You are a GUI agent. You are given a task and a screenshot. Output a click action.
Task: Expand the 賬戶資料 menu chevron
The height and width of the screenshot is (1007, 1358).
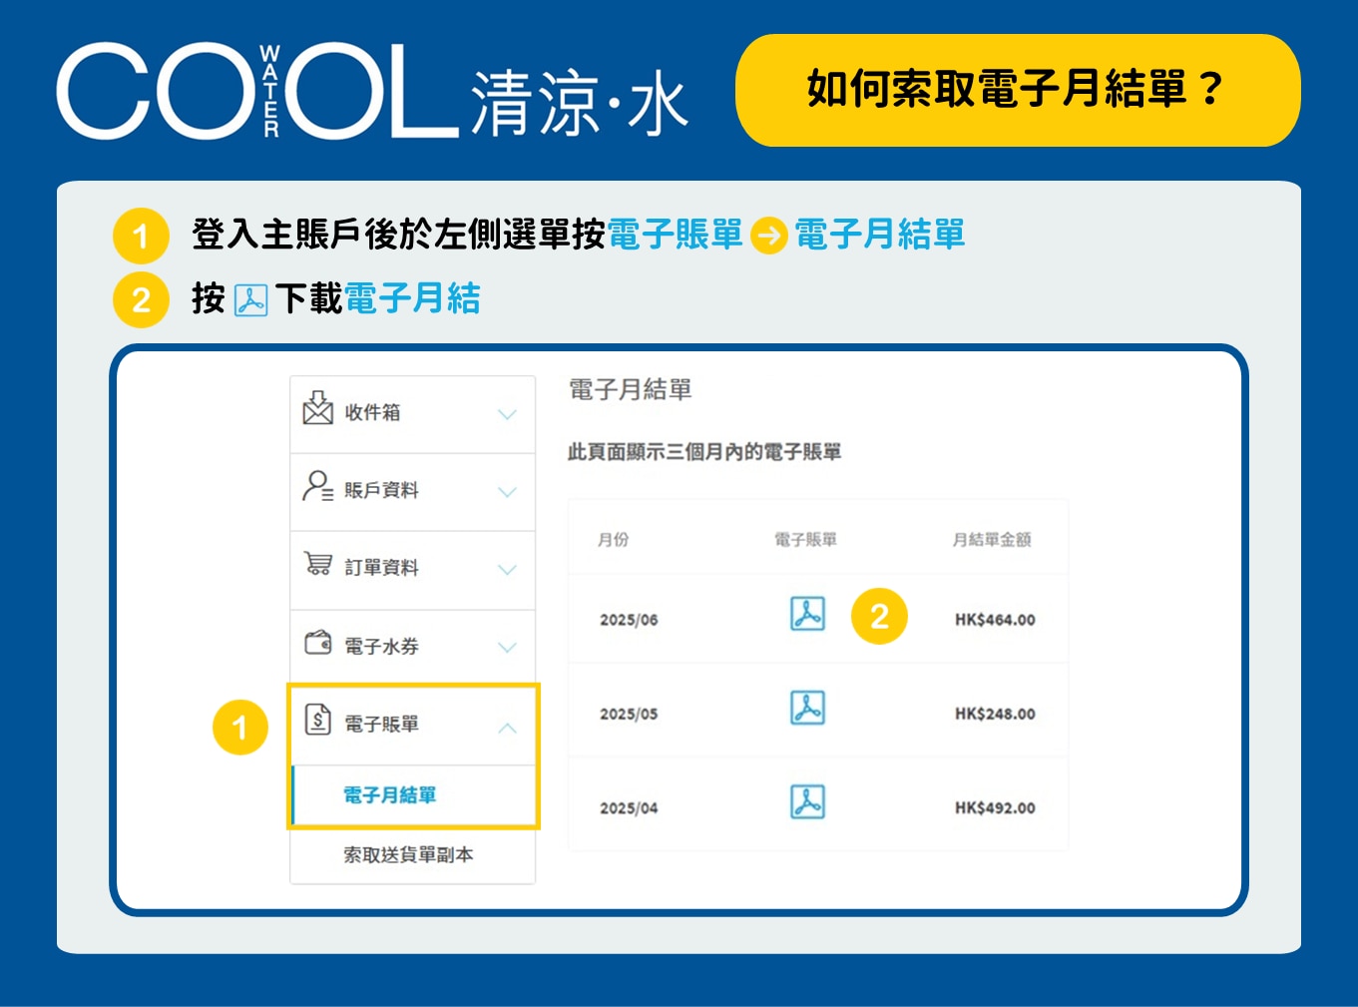click(x=507, y=492)
